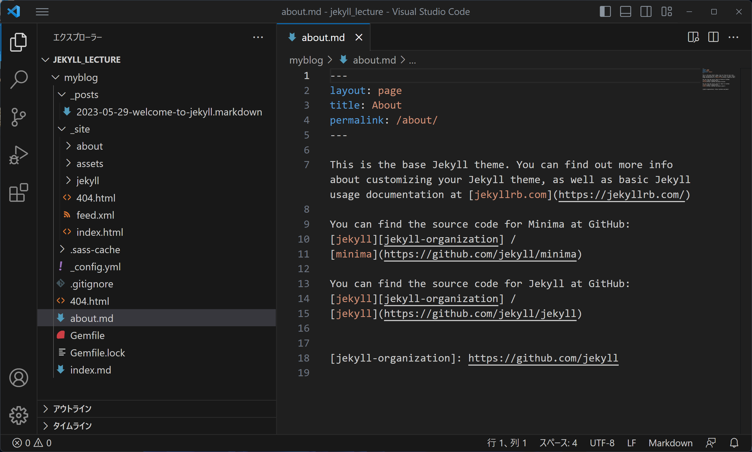Open the Manage gear settings icon
Image resolution: width=752 pixels, height=452 pixels.
pyautogui.click(x=18, y=415)
